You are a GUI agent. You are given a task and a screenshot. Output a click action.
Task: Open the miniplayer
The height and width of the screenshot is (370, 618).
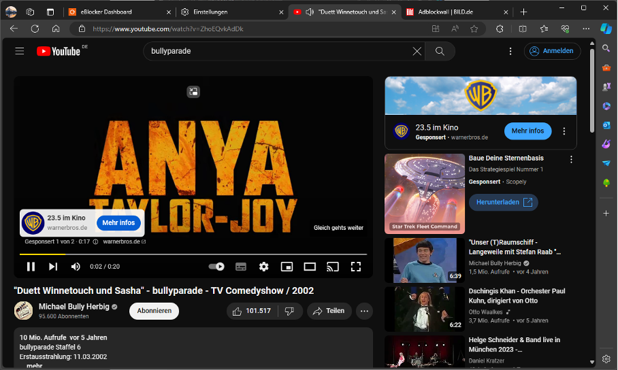(287, 267)
